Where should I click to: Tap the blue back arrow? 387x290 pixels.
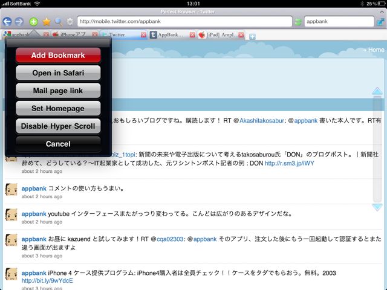click(7, 22)
